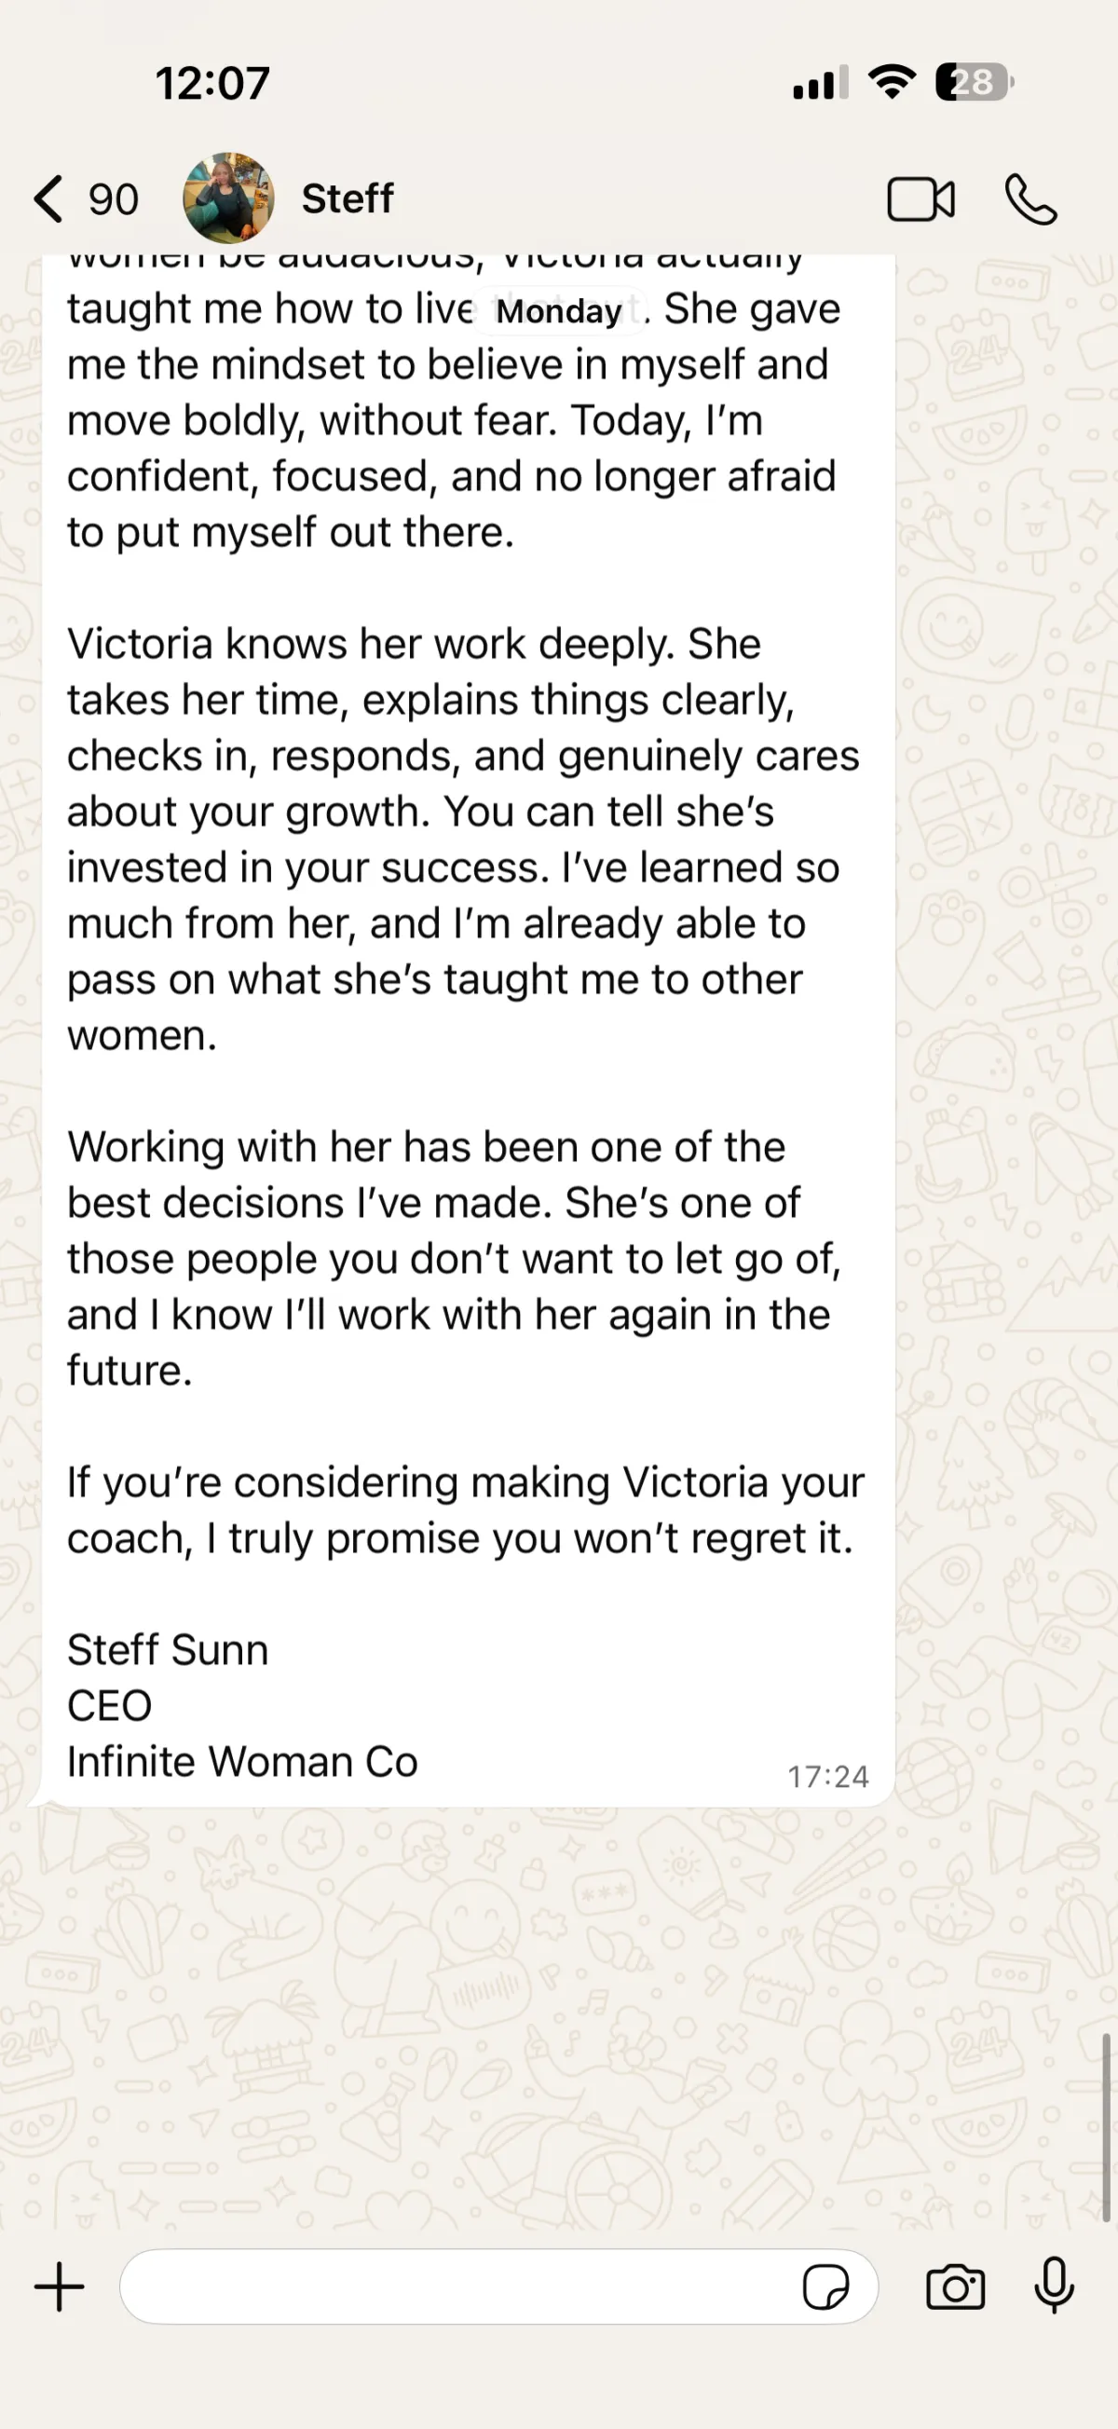
Task: Tap the 12:07 clock in status bar
Action: (212, 83)
